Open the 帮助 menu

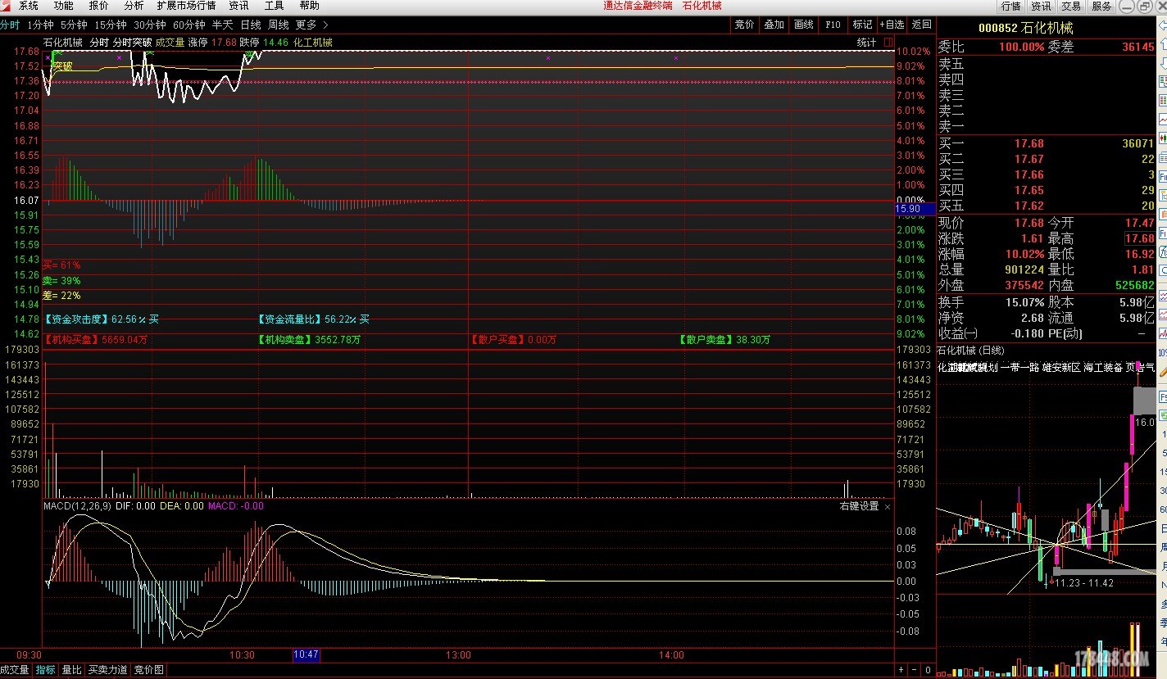309,6
